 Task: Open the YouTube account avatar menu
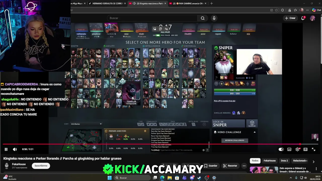click(312, 18)
